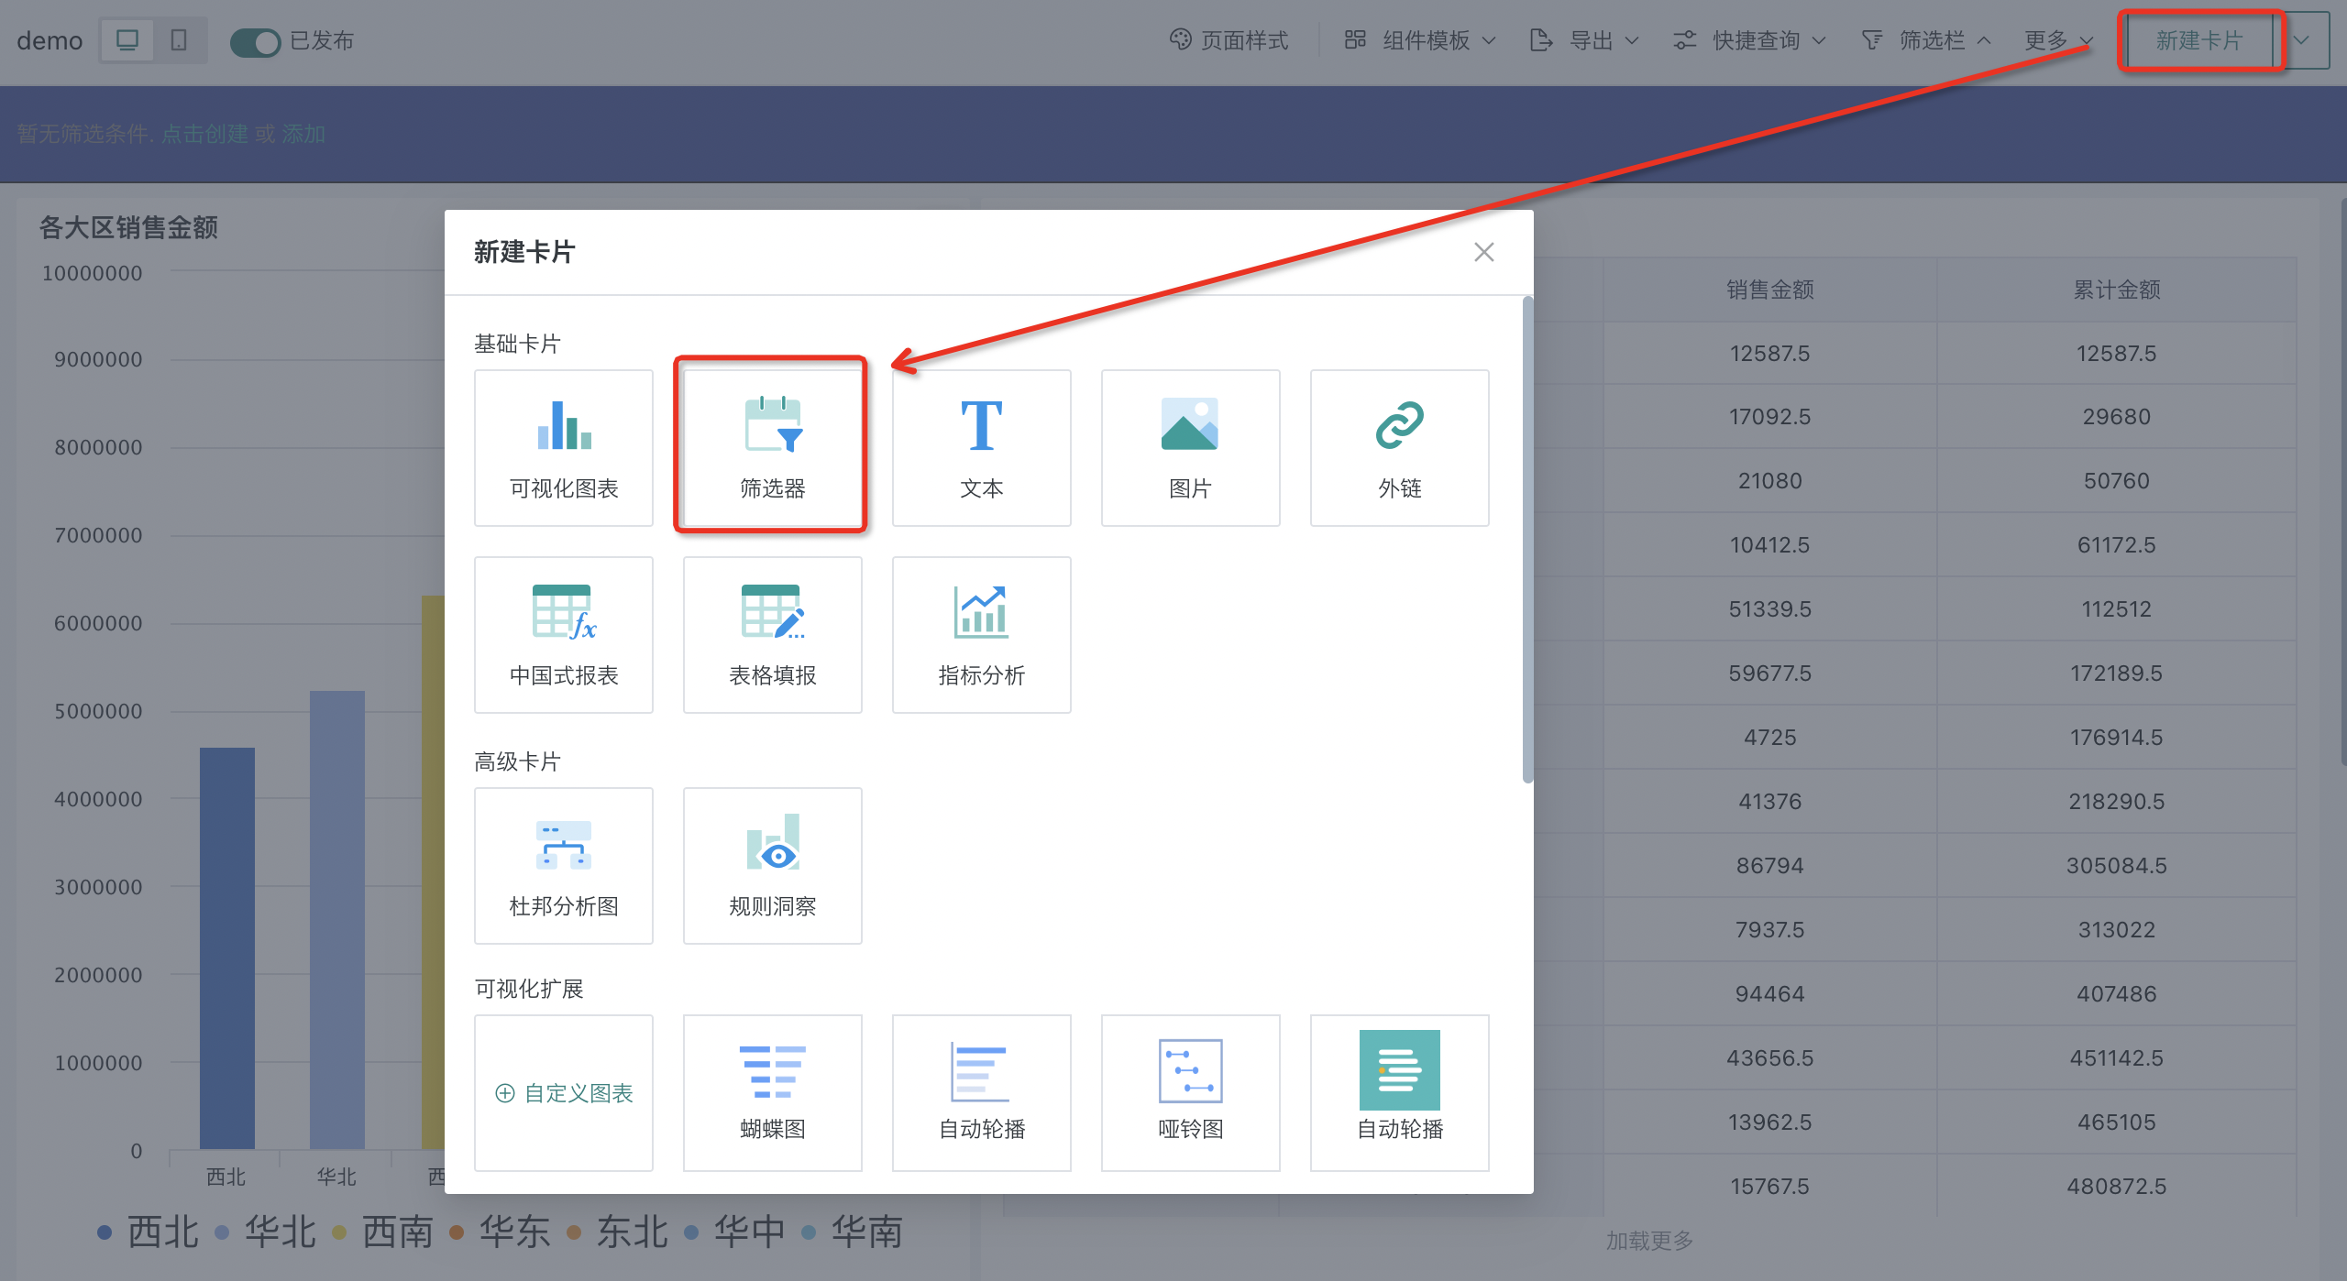Toggle the 华北 legend item
The width and height of the screenshot is (2347, 1281).
(x=265, y=1232)
